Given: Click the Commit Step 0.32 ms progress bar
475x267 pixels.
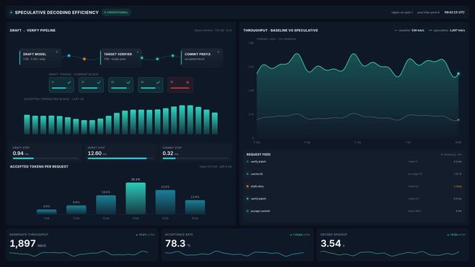Looking at the screenshot, I should click(x=196, y=158).
